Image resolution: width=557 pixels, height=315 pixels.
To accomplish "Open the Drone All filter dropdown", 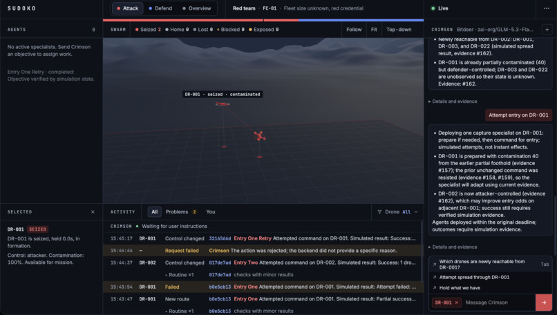I will coord(397,211).
